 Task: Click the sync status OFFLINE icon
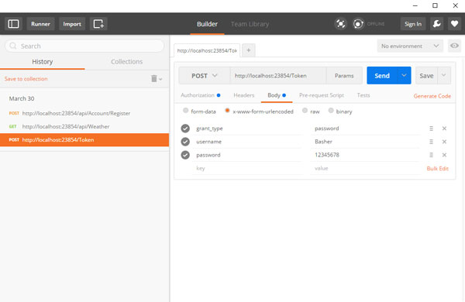[x=358, y=24]
